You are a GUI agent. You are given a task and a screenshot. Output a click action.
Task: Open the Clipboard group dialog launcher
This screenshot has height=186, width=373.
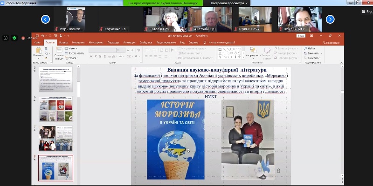click(x=51, y=63)
